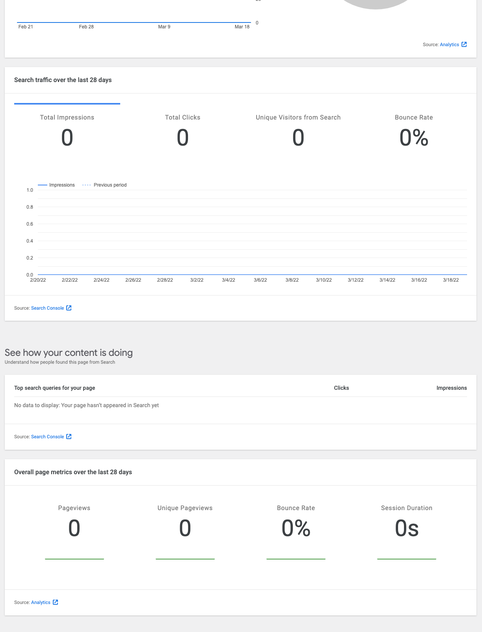Open the Search Console link under the top queries table

[47, 437]
